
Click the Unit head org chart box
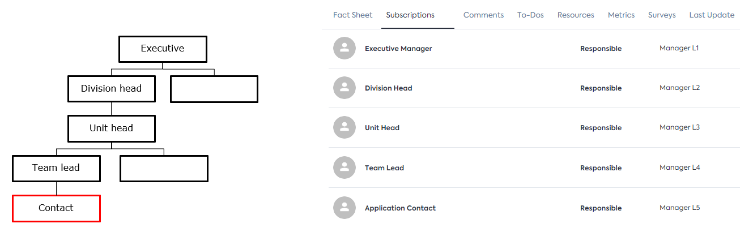point(112,128)
